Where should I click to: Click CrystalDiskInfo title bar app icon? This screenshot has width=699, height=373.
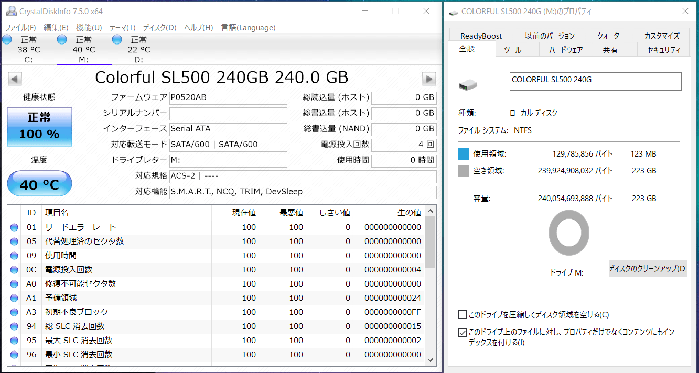(x=10, y=11)
